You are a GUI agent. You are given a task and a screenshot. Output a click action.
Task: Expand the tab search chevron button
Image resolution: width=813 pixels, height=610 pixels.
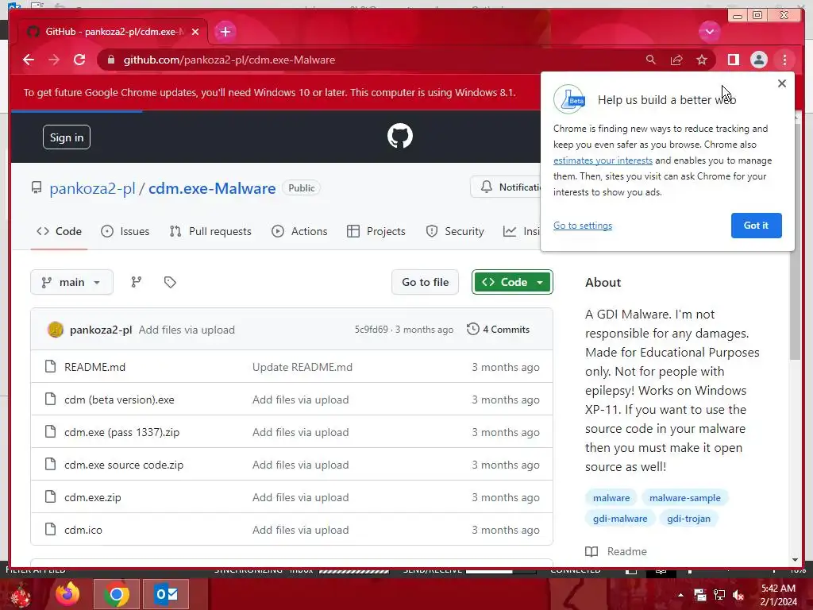point(709,32)
